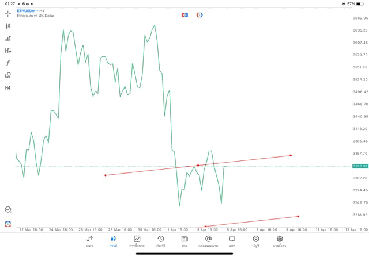Toggle the red-blue circle icon at top
This screenshot has width=369, height=257.
(x=199, y=15)
